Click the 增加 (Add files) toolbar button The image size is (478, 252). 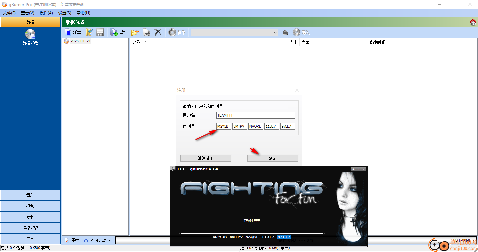click(x=119, y=32)
